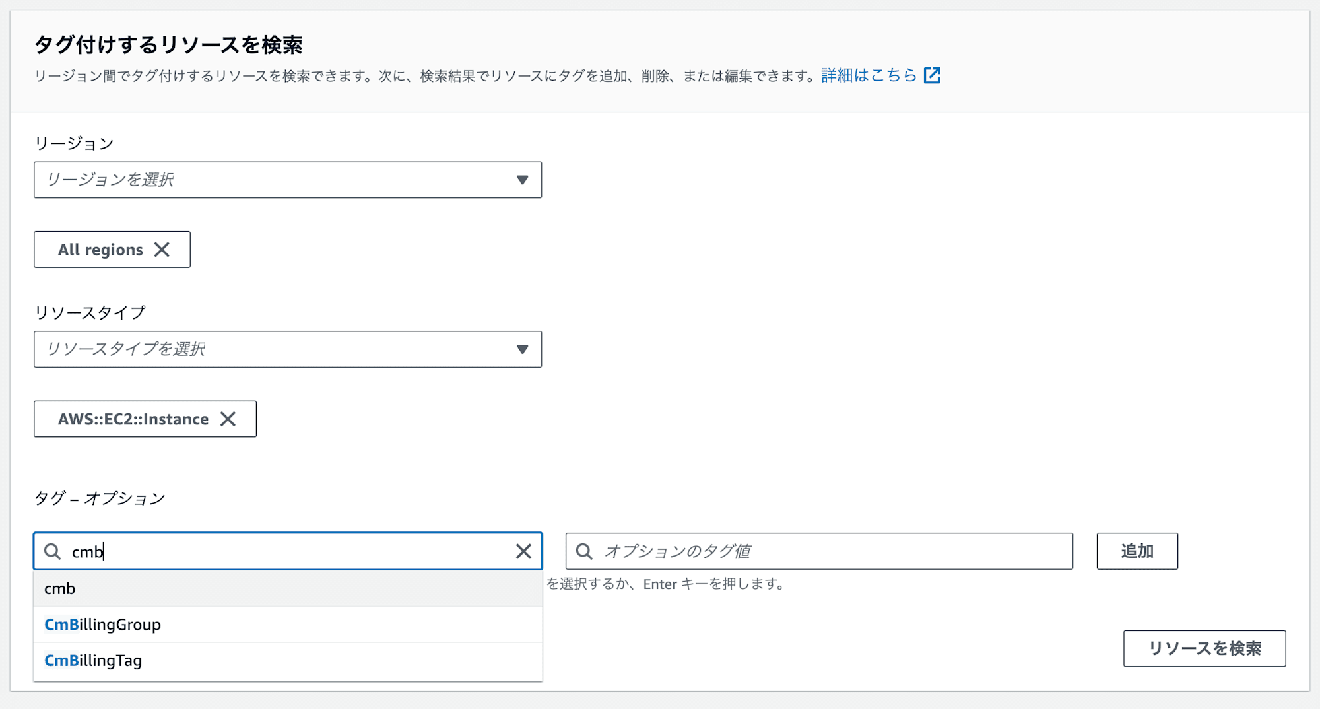Select the cmb suggestion option

[x=288, y=589]
